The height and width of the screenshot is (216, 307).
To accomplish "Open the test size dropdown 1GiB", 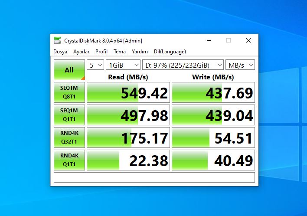I will [123, 65].
